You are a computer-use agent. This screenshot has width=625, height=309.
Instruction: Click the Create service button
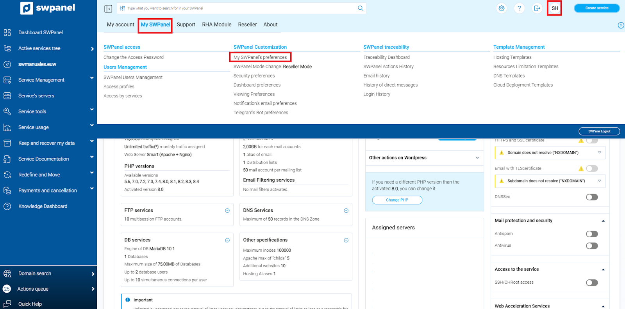[596, 8]
